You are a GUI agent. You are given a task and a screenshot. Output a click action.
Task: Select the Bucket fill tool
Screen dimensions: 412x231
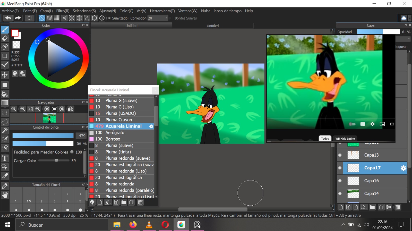point(5,94)
